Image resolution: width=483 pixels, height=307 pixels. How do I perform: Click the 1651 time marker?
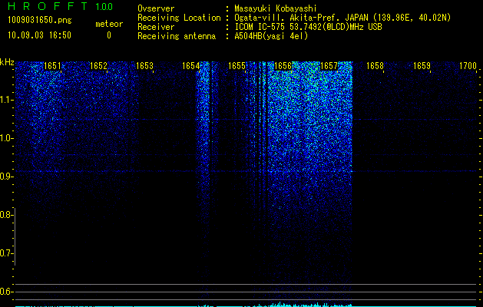click(x=52, y=66)
